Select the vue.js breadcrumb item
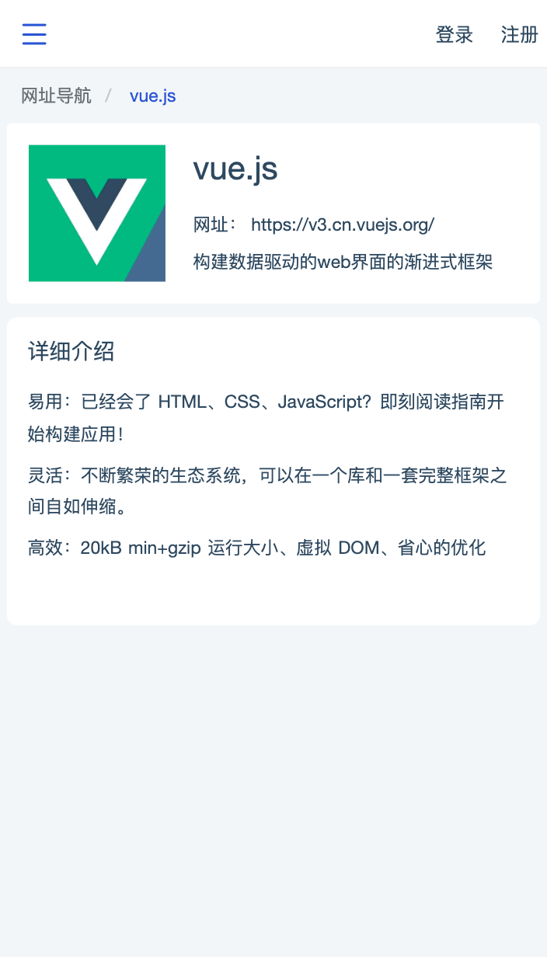547x957 pixels. [x=152, y=96]
